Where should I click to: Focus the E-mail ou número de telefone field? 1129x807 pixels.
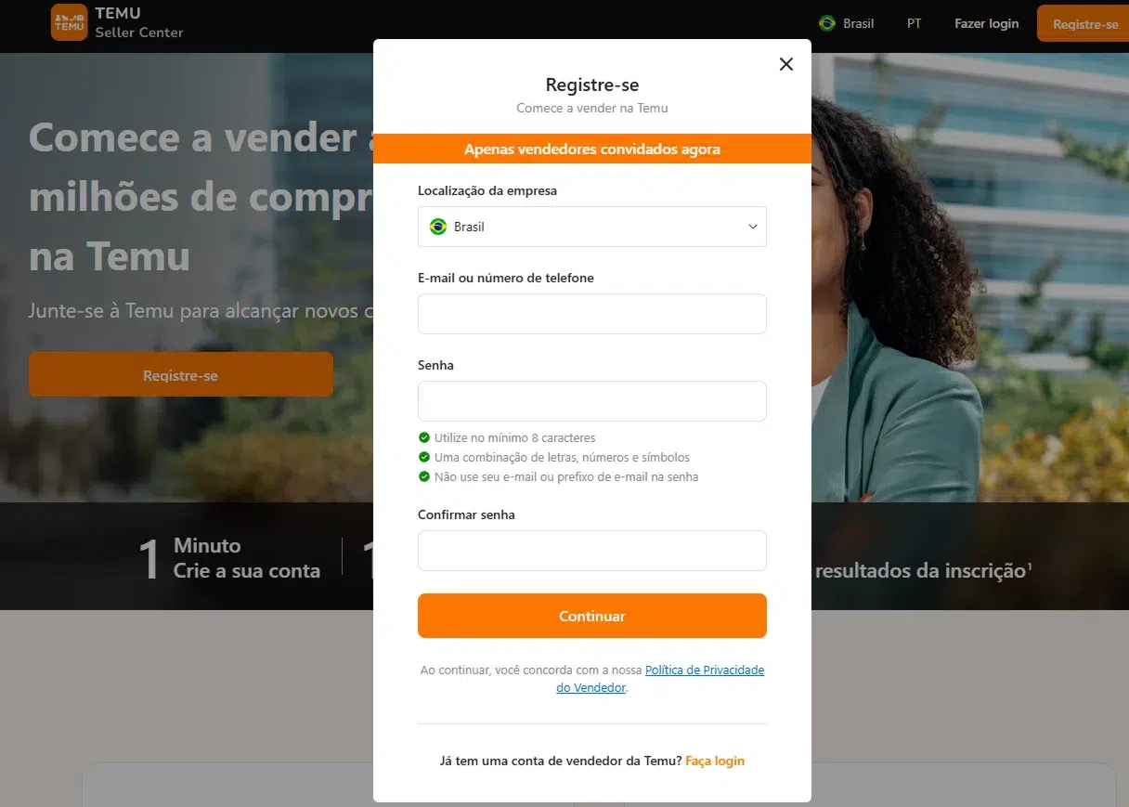pyautogui.click(x=592, y=314)
